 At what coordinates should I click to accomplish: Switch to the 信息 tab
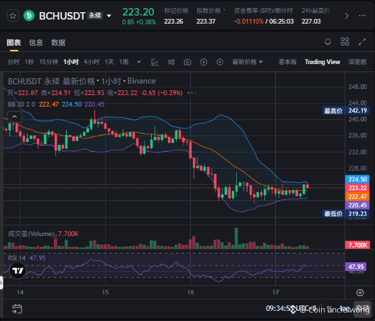pos(36,42)
